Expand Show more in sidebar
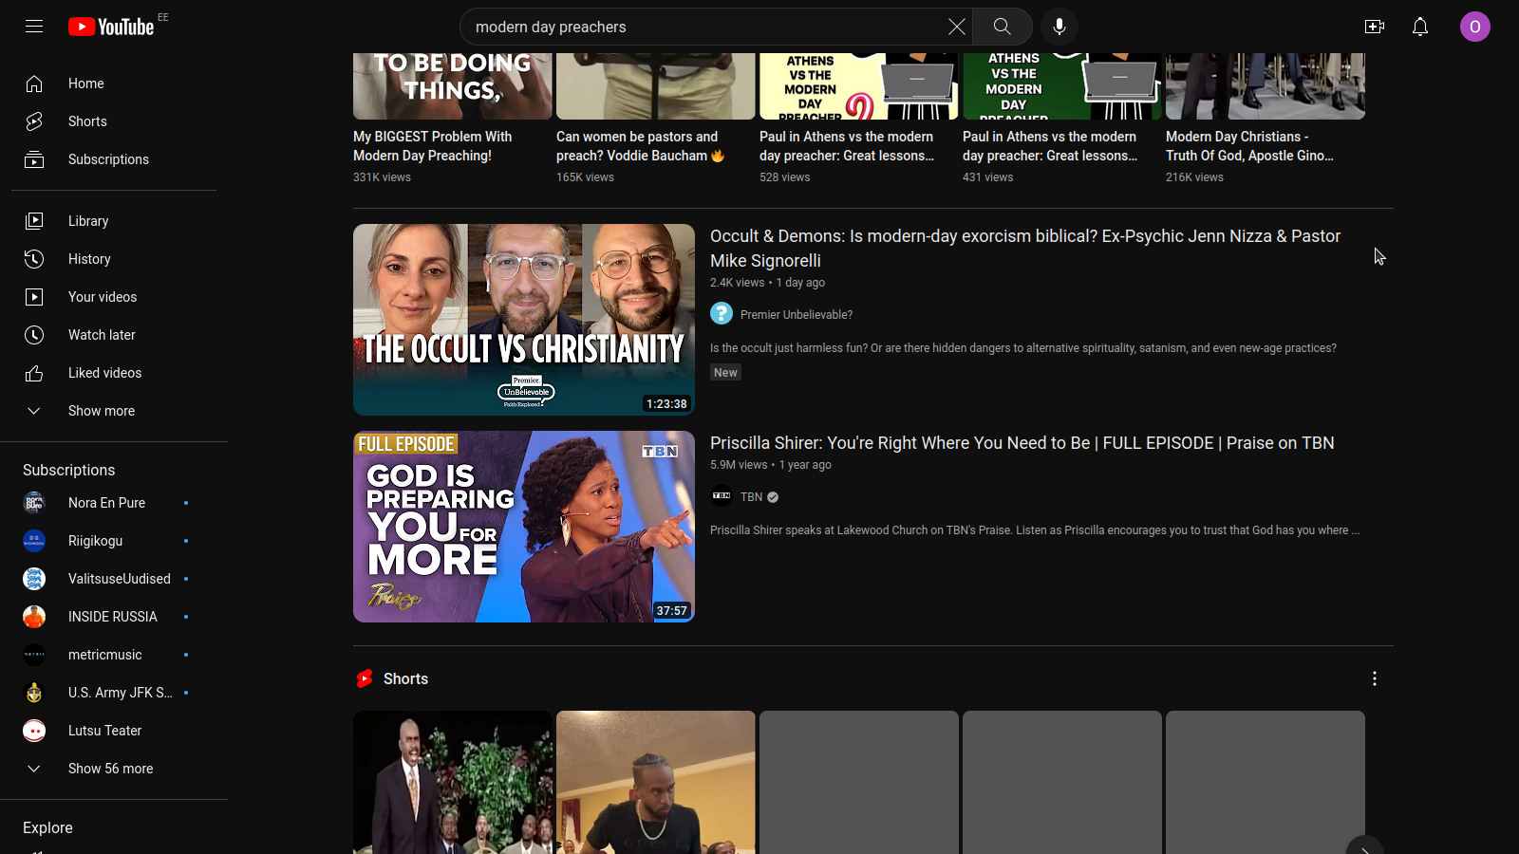 click(x=101, y=411)
